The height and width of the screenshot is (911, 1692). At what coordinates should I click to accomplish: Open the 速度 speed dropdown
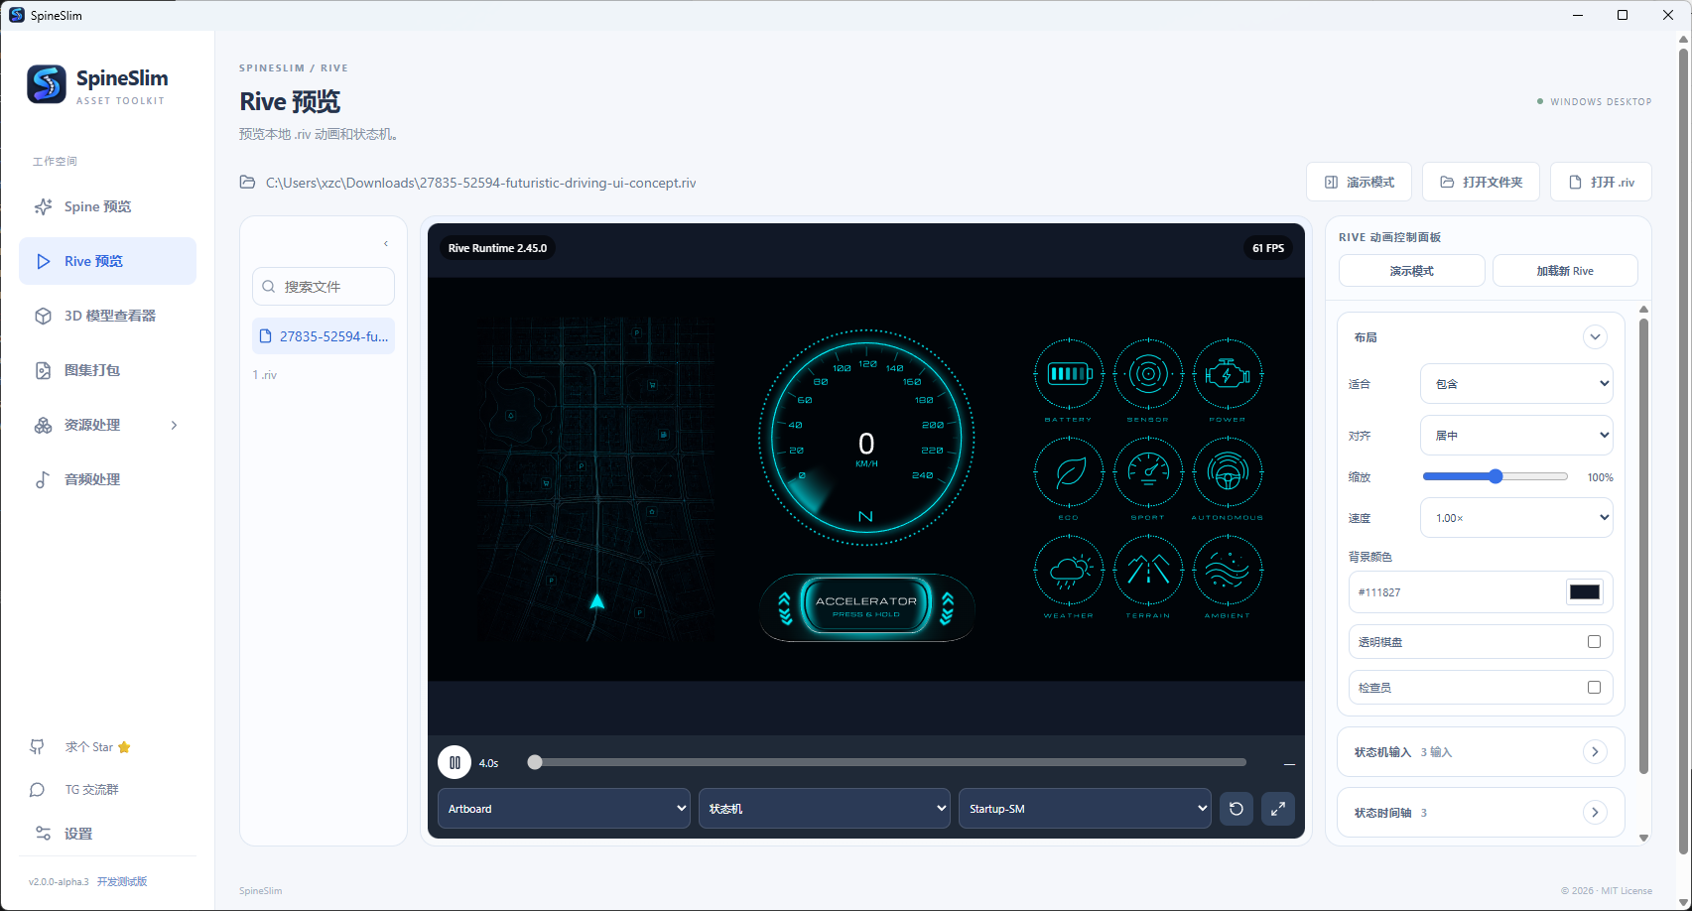pos(1516,518)
